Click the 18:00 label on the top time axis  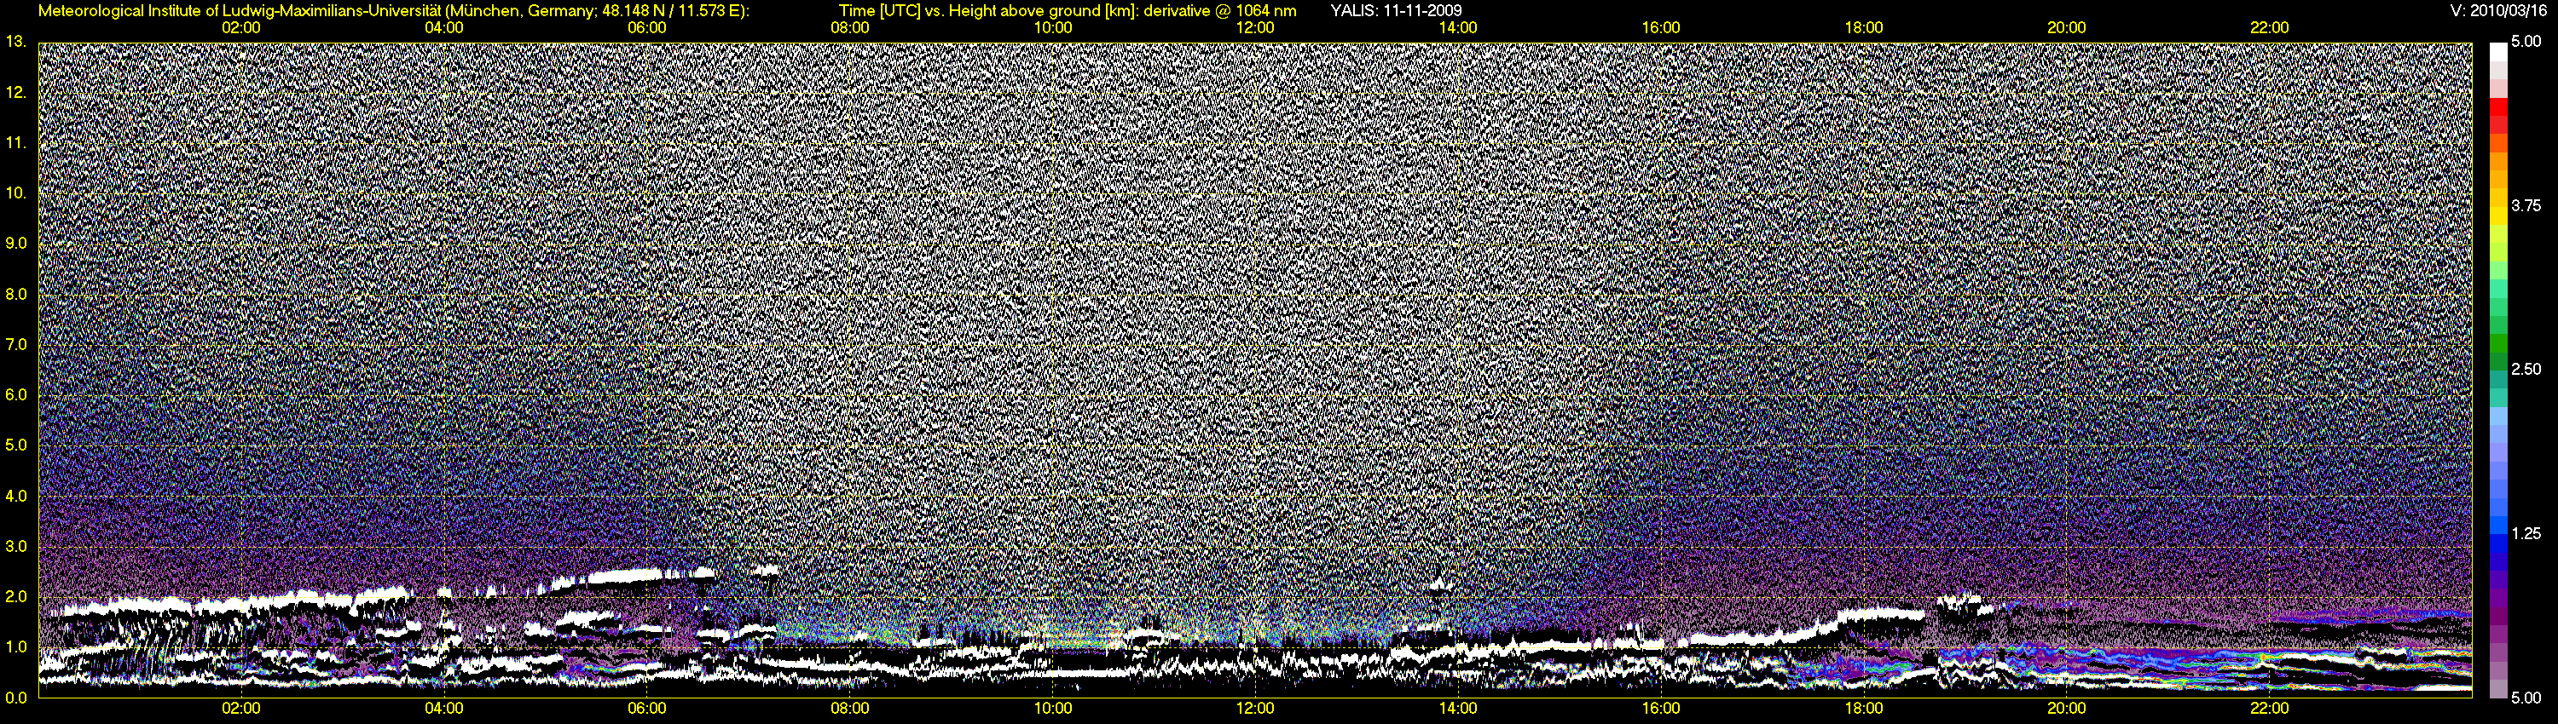[1864, 28]
